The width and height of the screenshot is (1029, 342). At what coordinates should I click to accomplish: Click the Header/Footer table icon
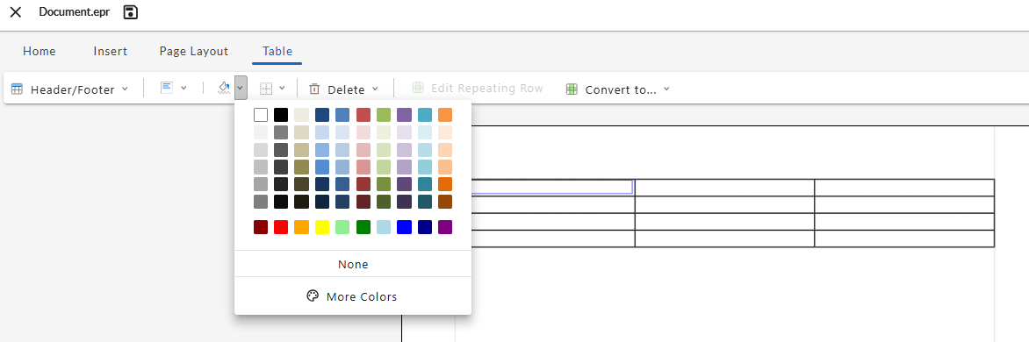pos(17,89)
